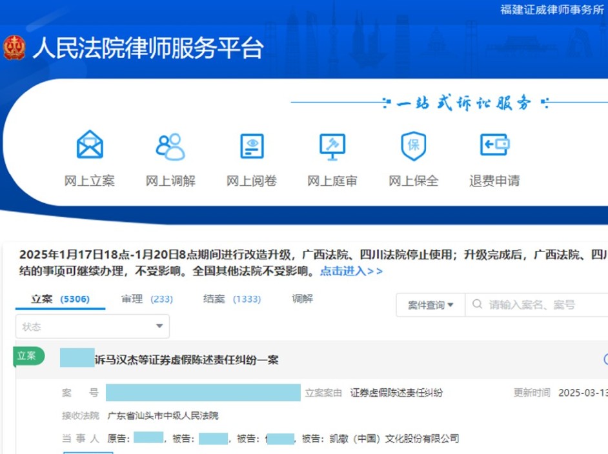Open the 网上立案 envelope icon
The width and height of the screenshot is (608, 454).
click(x=90, y=145)
